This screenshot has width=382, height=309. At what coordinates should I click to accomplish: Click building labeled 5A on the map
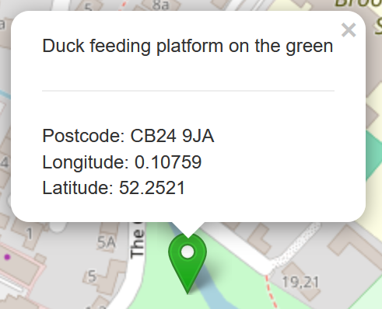[107, 242]
